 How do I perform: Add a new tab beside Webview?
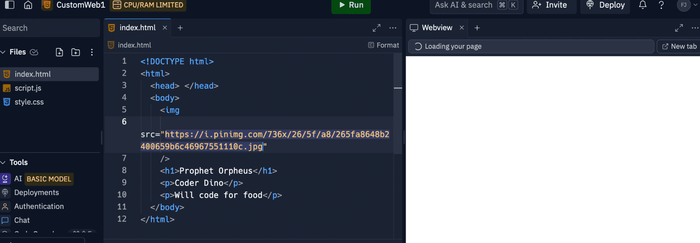[x=477, y=28]
